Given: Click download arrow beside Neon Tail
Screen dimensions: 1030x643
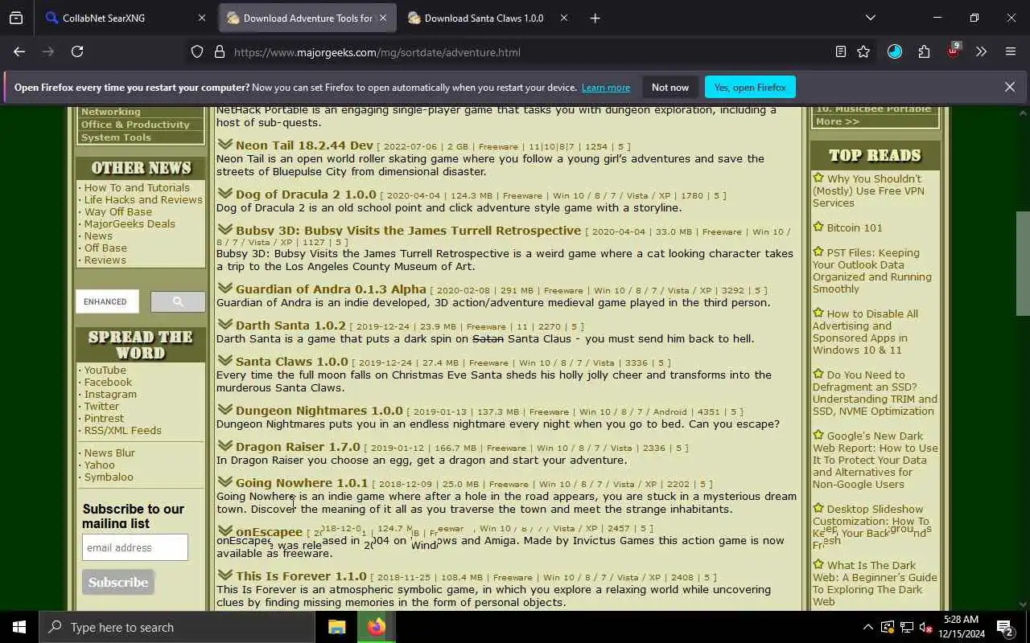Looking at the screenshot, I should [225, 145].
